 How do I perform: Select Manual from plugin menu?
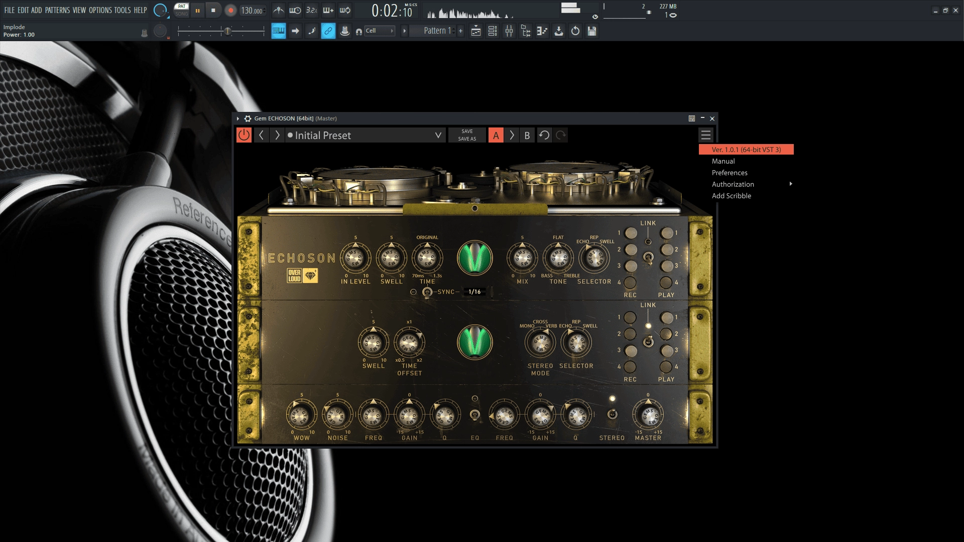[746, 161]
